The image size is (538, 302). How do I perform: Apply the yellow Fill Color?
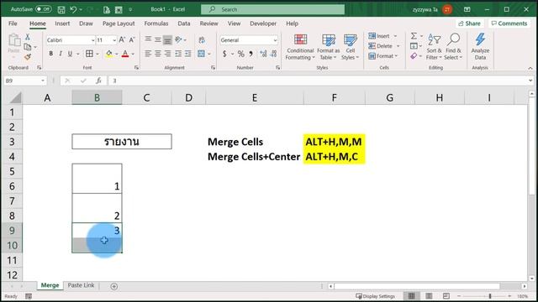(108, 54)
